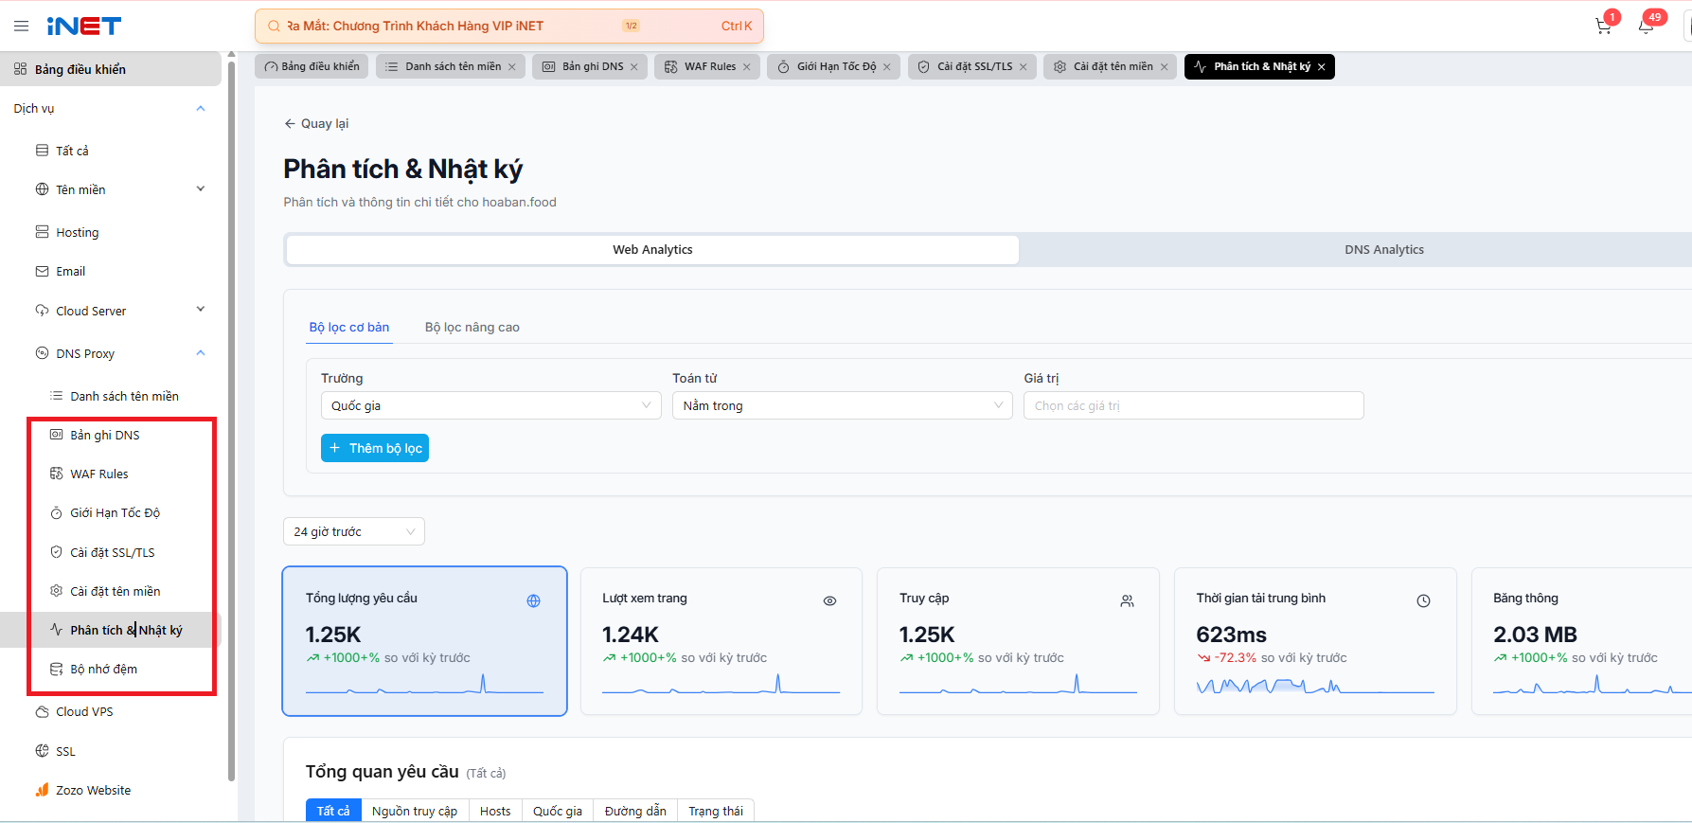Click the search bar at the top
Image resolution: width=1692 pixels, height=823 pixels.
point(509,27)
